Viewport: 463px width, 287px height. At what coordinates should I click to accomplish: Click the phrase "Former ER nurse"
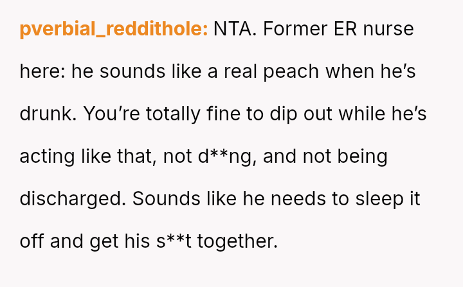coord(339,29)
